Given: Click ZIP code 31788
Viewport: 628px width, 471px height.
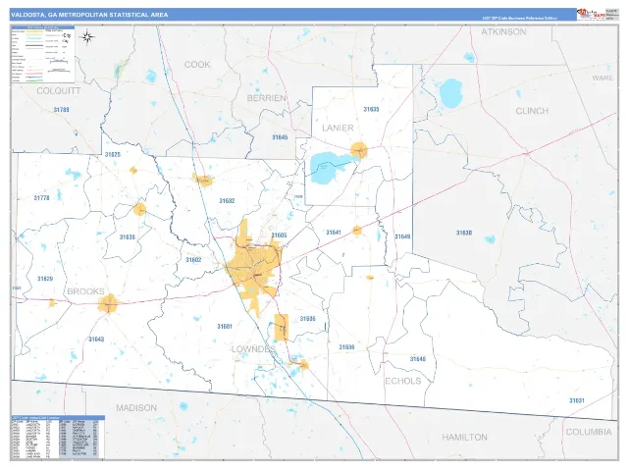Looking at the screenshot, I should pyautogui.click(x=61, y=110).
